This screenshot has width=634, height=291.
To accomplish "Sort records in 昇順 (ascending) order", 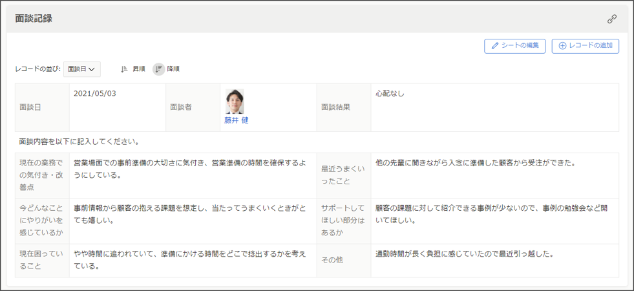I will [132, 69].
